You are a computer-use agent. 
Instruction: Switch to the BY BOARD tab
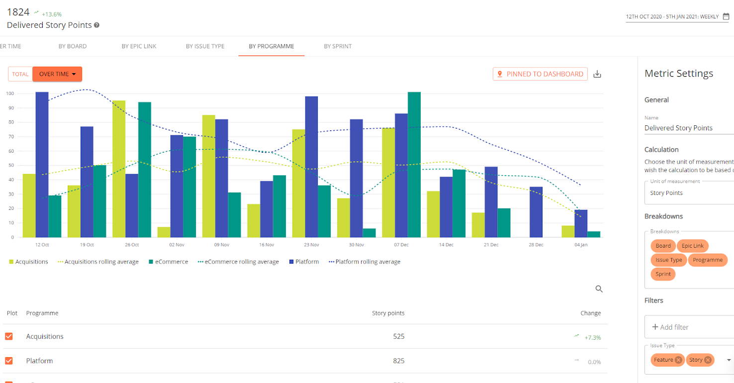coord(73,46)
